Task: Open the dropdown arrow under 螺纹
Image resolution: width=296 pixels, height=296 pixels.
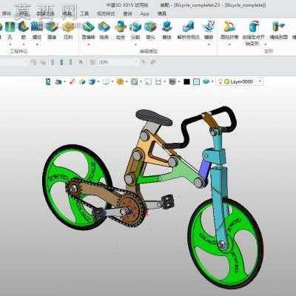Action: tap(37, 44)
